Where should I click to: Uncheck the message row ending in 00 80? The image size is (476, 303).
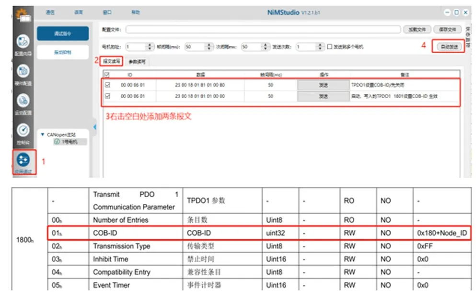pos(107,85)
